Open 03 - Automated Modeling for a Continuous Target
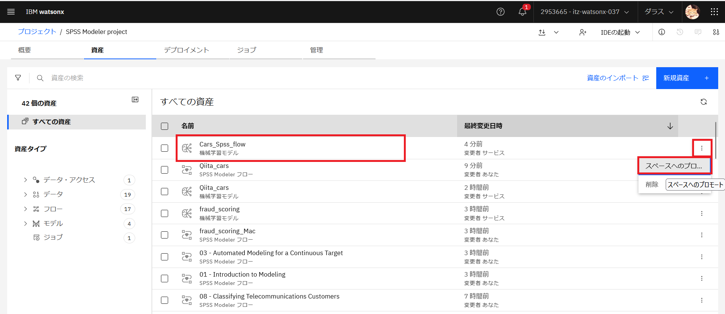This screenshot has height=314, width=725. (x=271, y=253)
